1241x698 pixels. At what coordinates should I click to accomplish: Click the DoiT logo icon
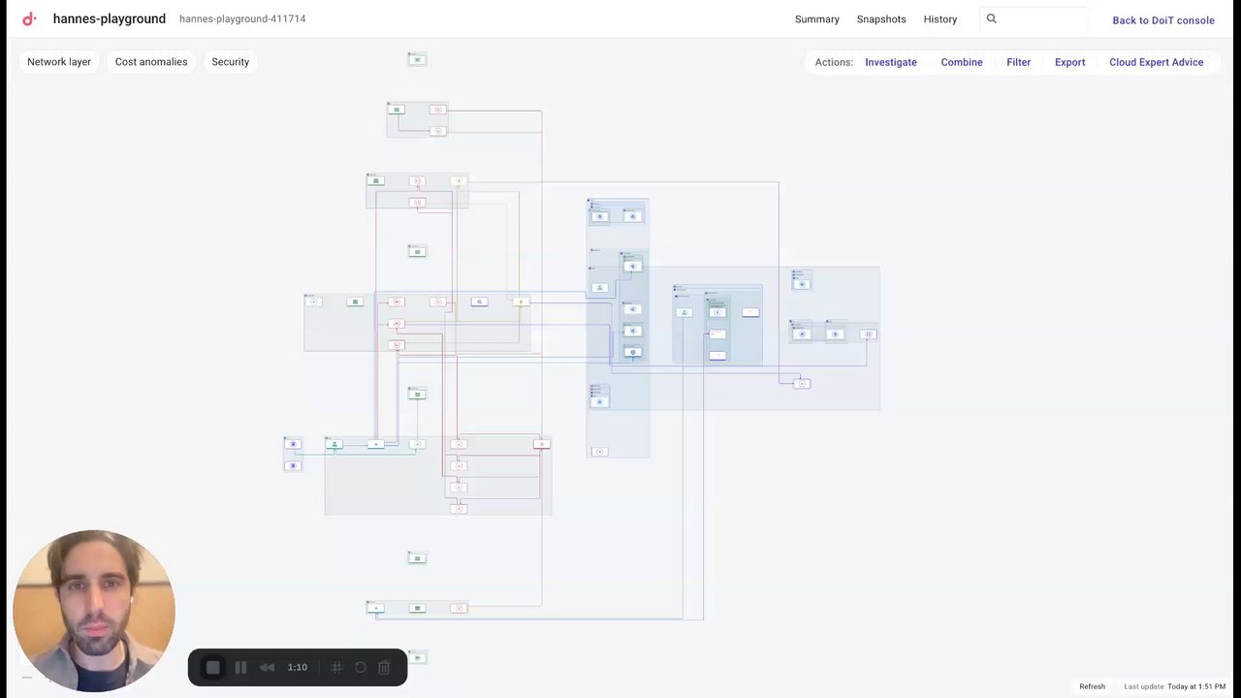pyautogui.click(x=29, y=18)
